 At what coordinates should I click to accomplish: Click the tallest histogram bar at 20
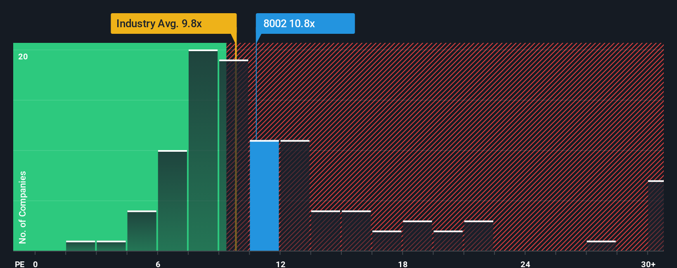pyautogui.click(x=203, y=150)
